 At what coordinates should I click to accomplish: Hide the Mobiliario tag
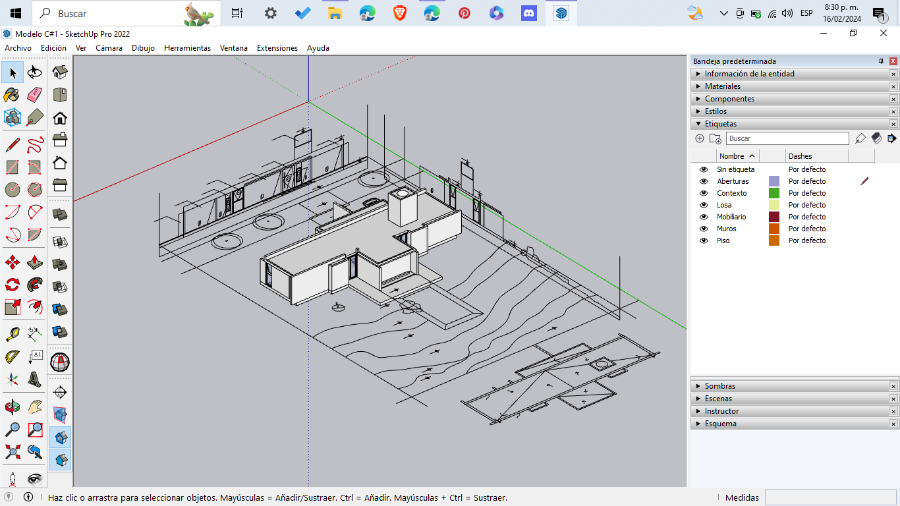704,217
